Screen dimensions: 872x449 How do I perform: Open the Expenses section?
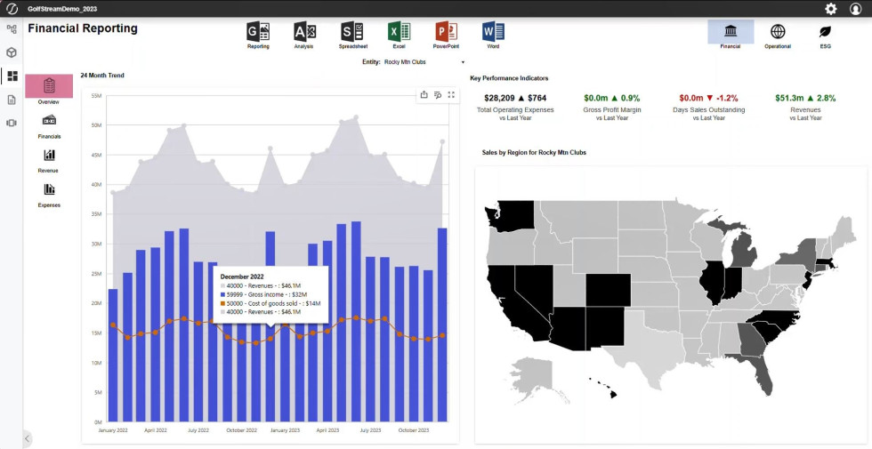pos(49,194)
